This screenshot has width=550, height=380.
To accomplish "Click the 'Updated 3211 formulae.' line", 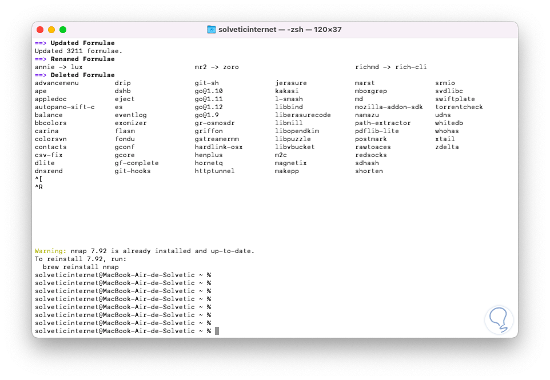I will point(78,51).
